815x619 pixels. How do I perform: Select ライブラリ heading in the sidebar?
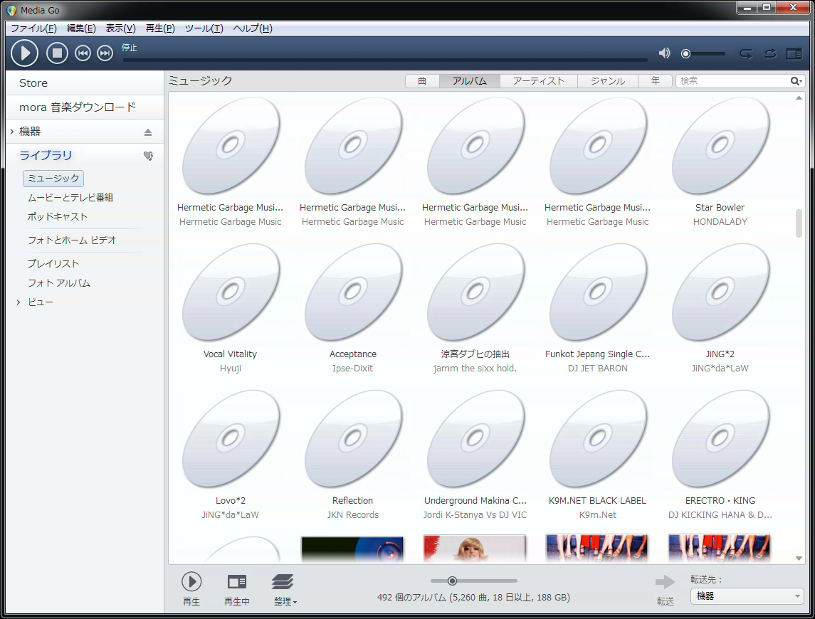click(x=46, y=155)
